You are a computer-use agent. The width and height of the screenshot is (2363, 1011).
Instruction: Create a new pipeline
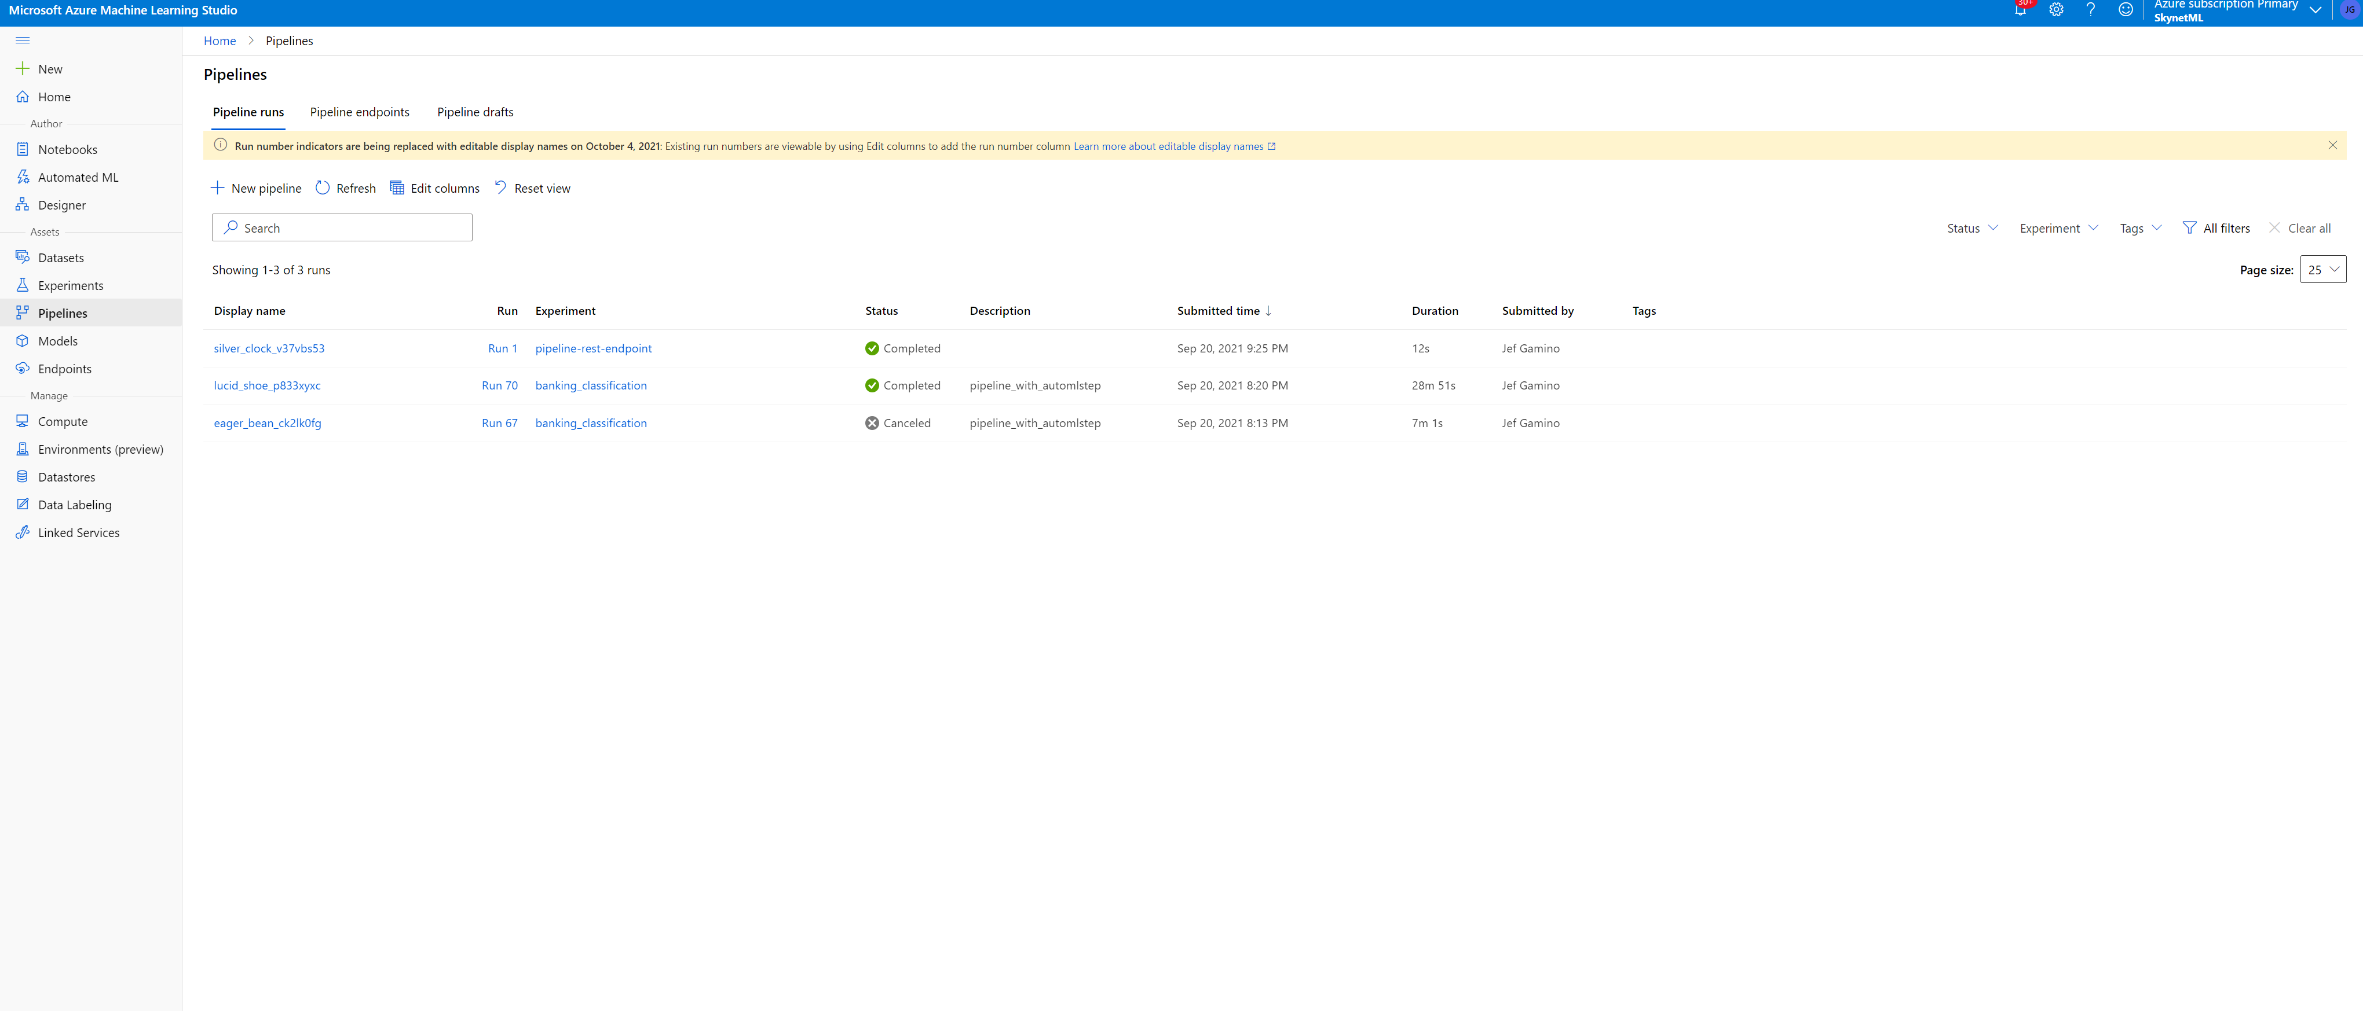tap(256, 188)
